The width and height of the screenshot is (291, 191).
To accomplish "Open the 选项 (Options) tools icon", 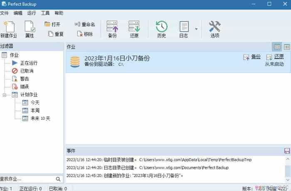I will 215,28.
